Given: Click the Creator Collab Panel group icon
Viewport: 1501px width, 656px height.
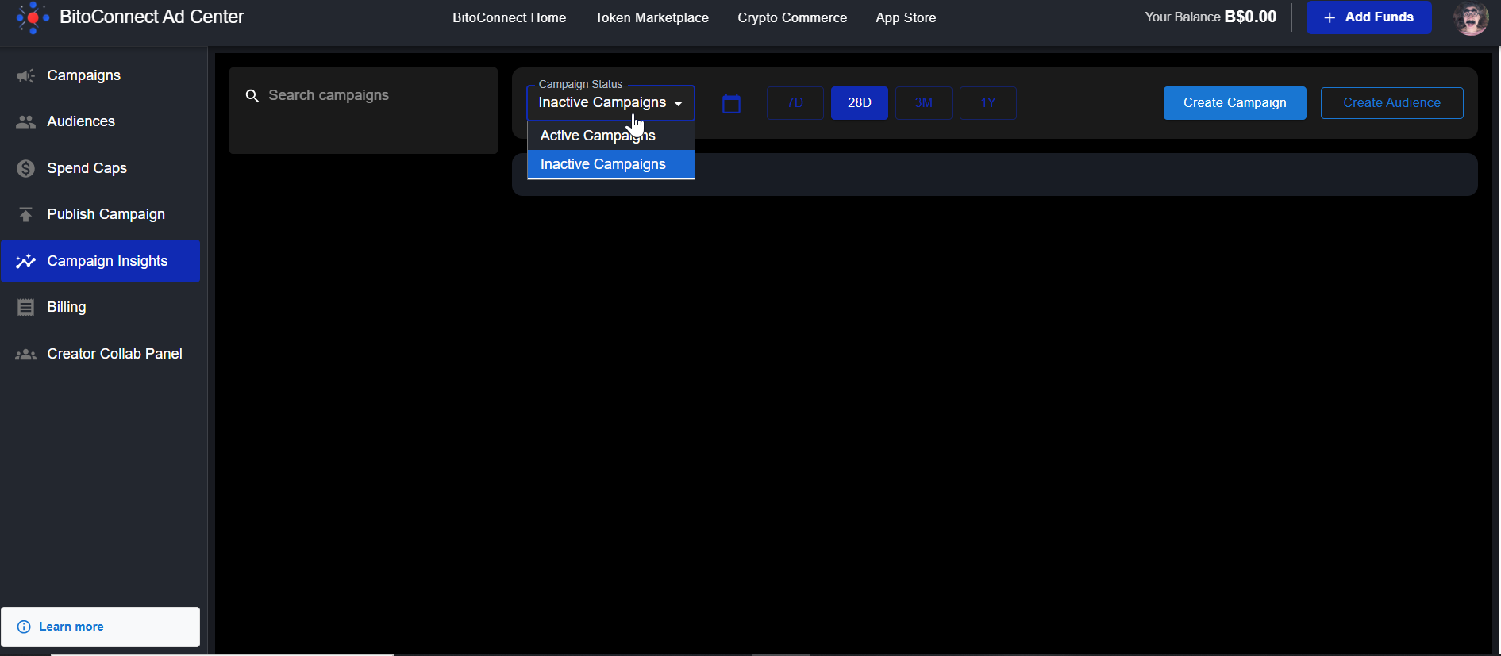Looking at the screenshot, I should click(x=25, y=354).
